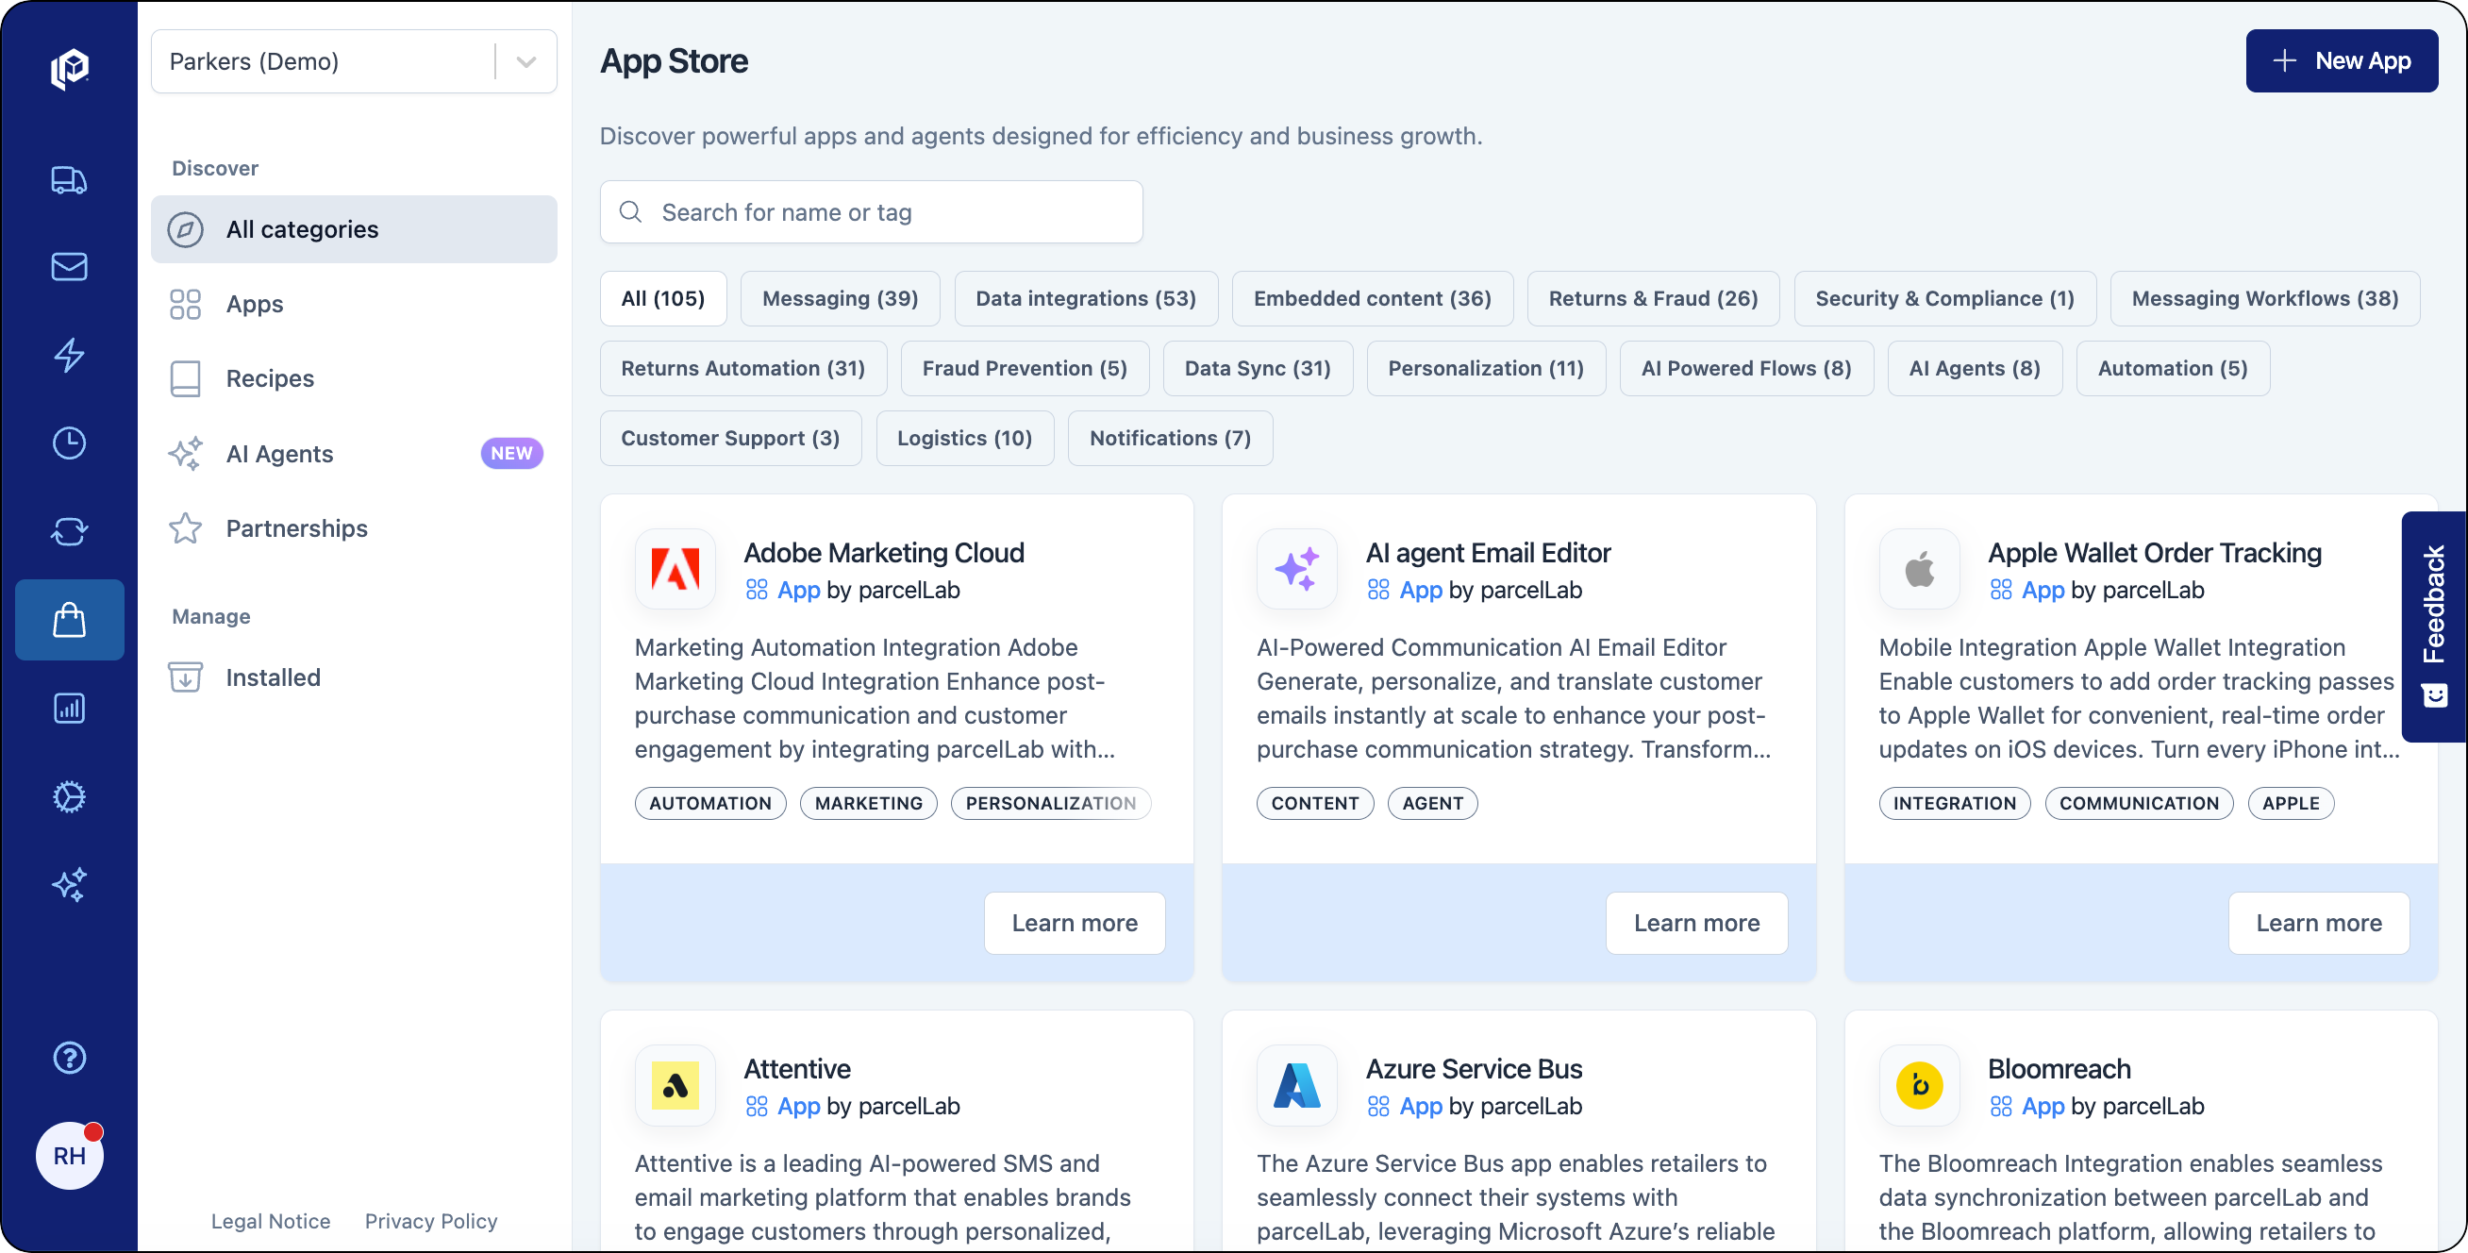
Task: Select the returns sync icon
Action: coord(68,531)
